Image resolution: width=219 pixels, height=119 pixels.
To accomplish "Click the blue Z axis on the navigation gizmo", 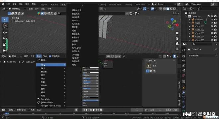I will (172, 19).
